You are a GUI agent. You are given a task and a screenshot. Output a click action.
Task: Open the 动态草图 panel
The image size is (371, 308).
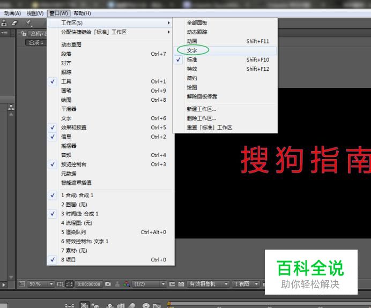pos(111,44)
